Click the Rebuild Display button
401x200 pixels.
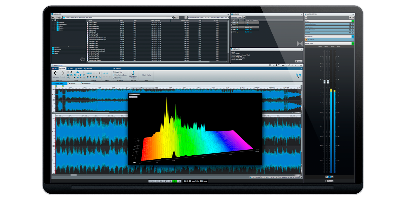[x=146, y=75]
